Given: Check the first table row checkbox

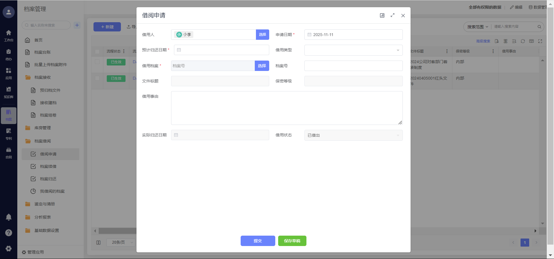Looking at the screenshot, I should [x=97, y=62].
